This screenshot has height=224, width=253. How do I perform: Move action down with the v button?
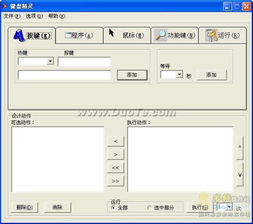pos(240,174)
